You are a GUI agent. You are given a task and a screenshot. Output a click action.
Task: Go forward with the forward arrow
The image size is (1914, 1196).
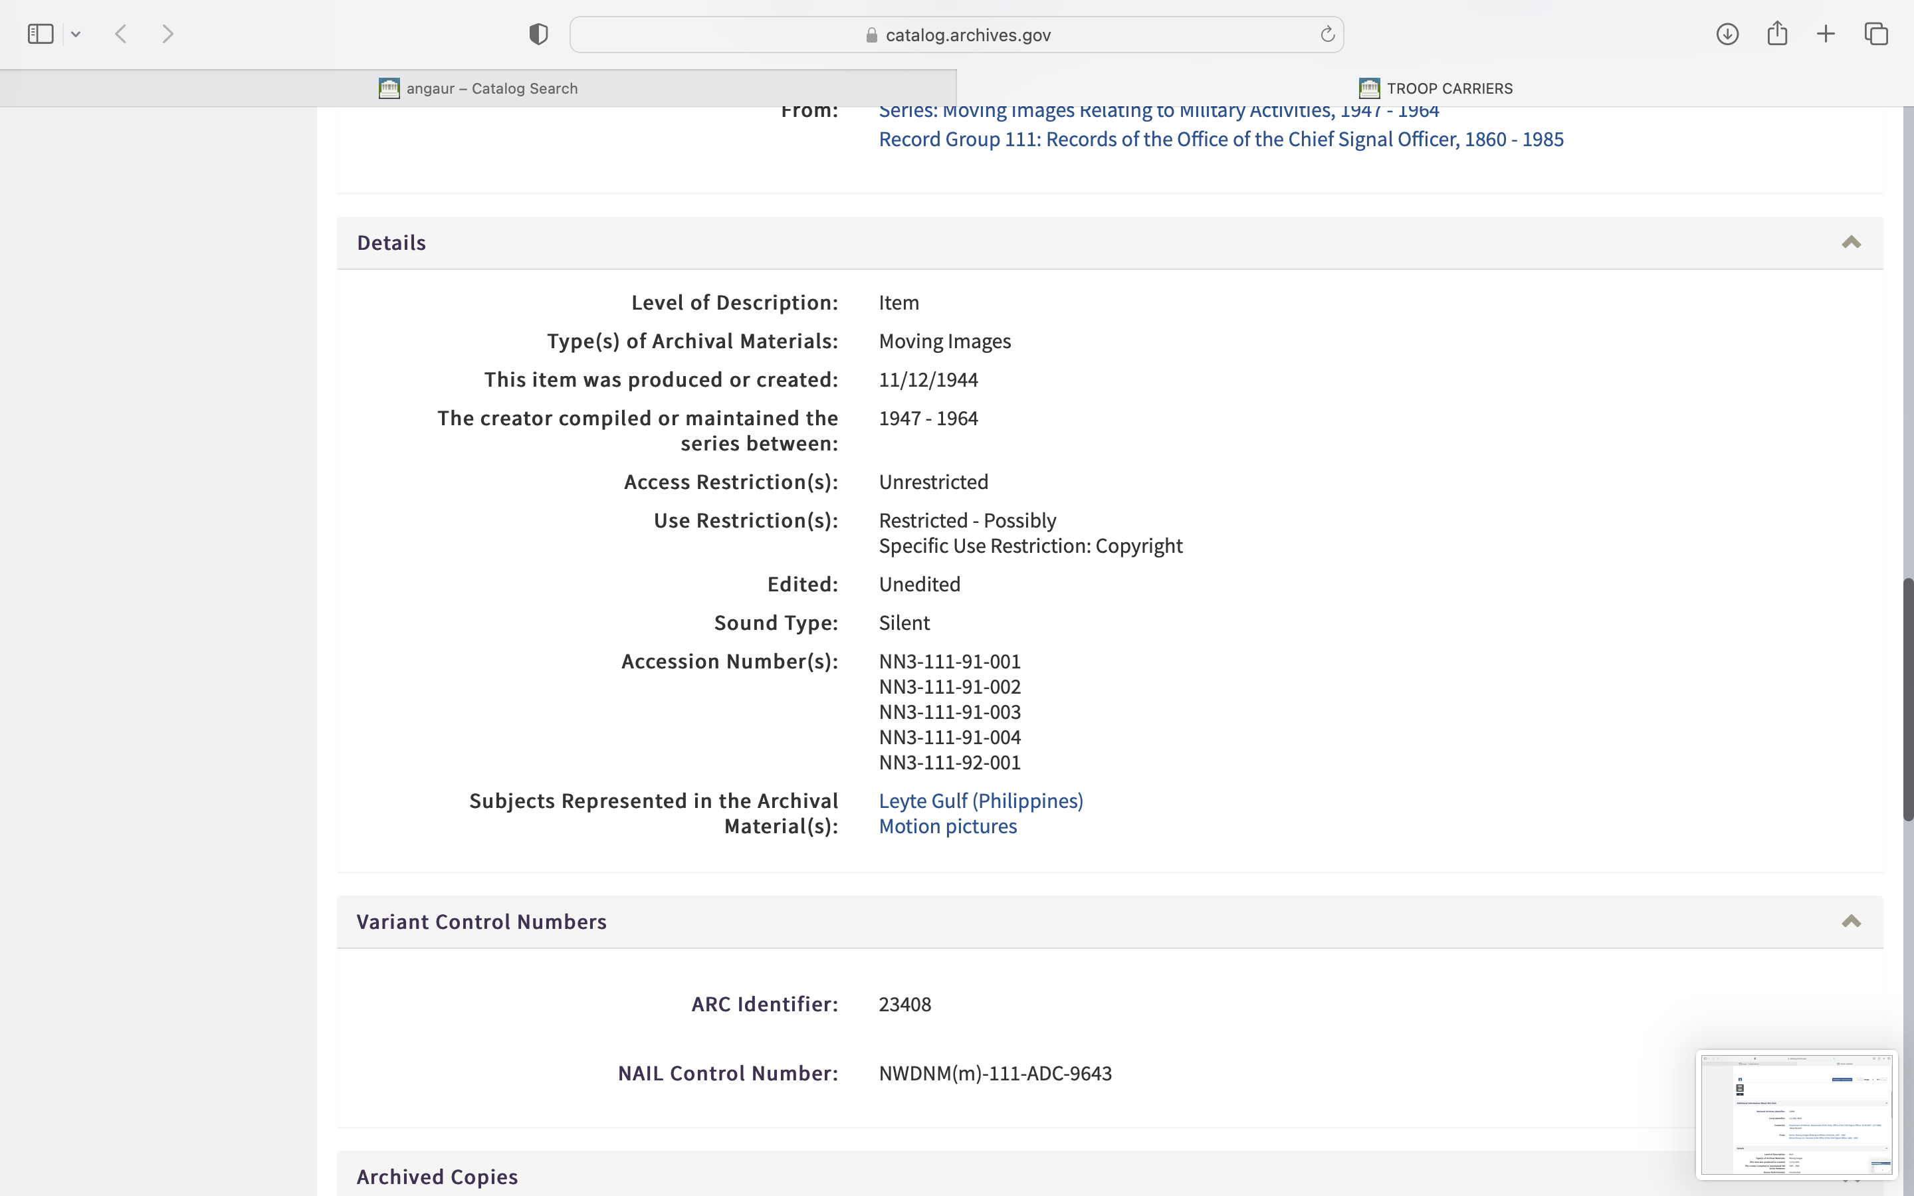pos(167,34)
